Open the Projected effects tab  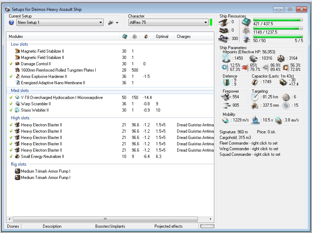[168, 226]
